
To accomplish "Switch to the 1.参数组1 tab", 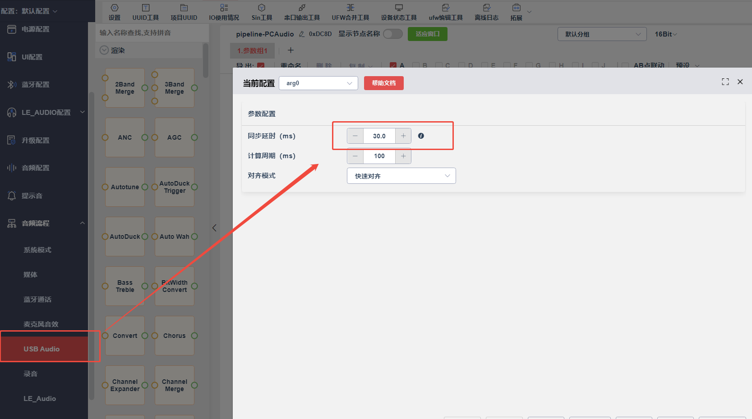I will pos(253,50).
